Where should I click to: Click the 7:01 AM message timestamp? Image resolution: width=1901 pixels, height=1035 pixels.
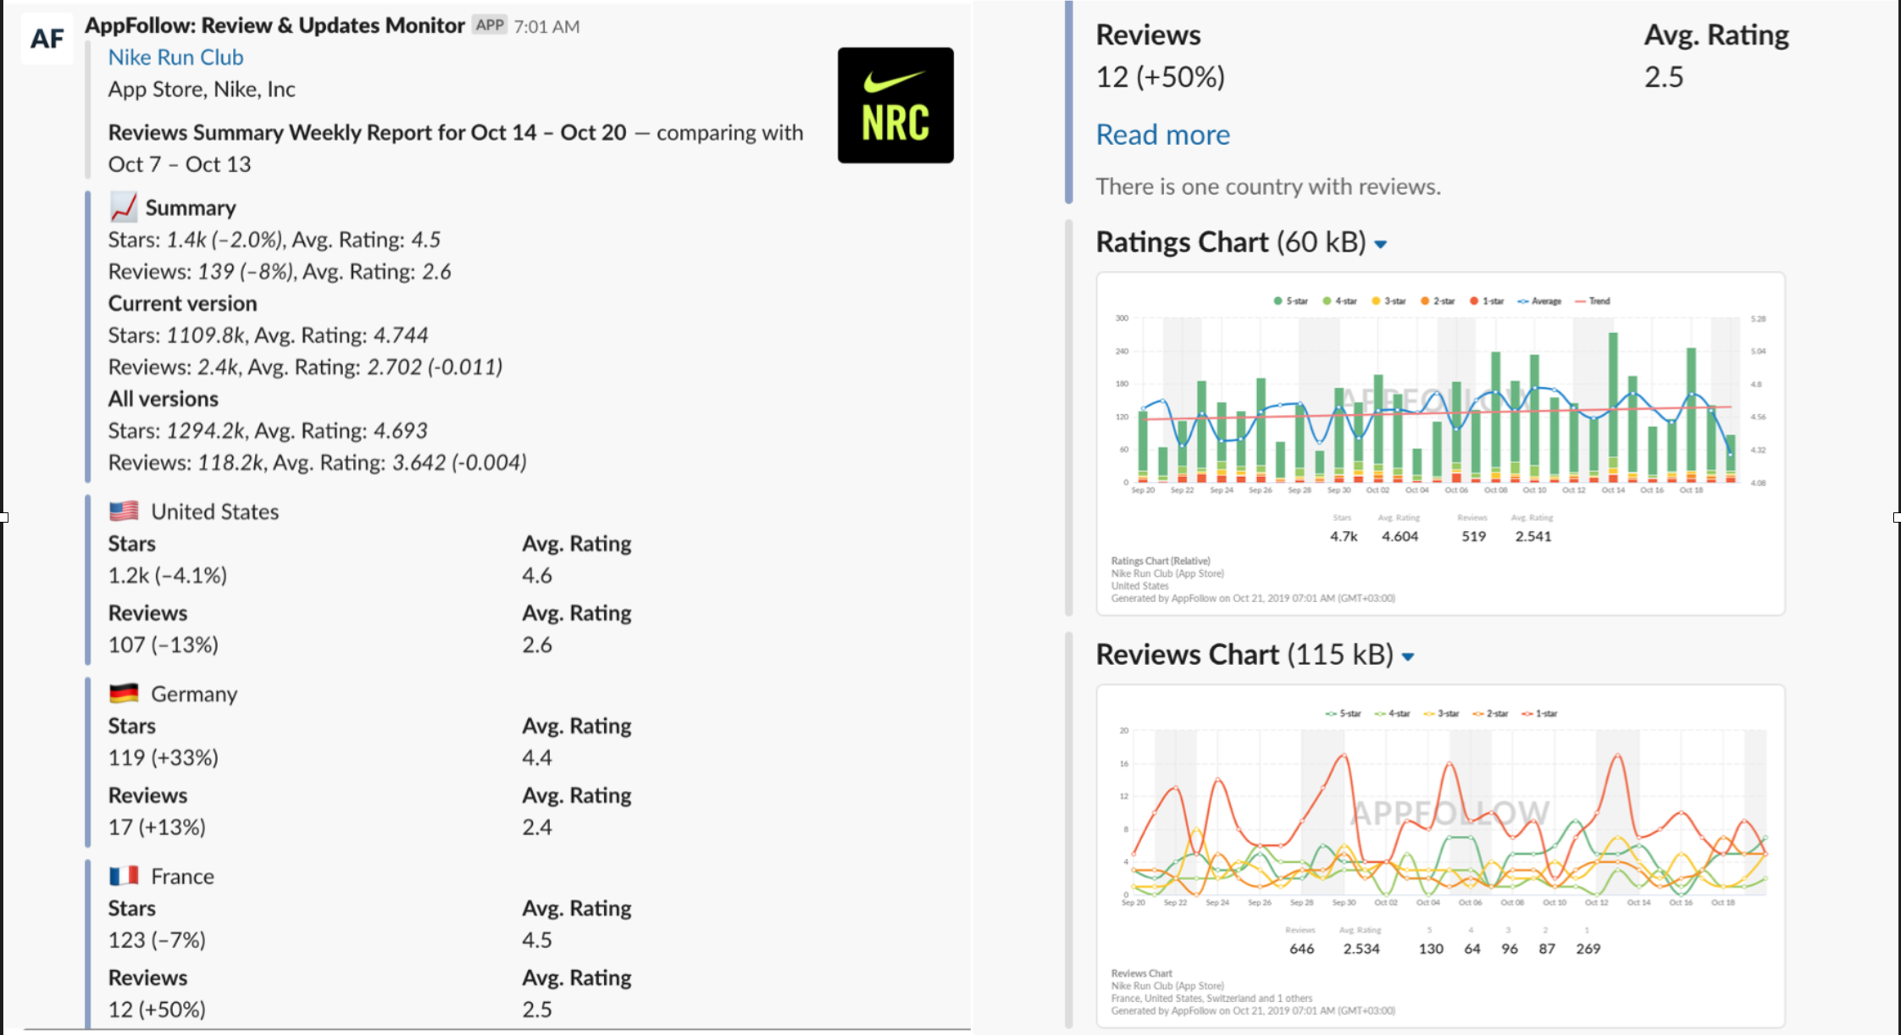[x=546, y=26]
